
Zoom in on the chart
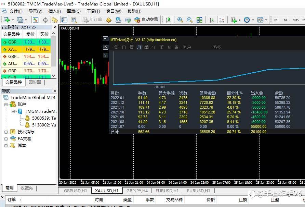pyautogui.click(x=180, y=20)
